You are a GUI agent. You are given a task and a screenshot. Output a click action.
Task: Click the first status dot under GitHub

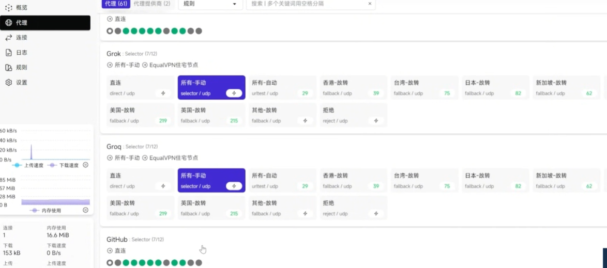(110, 263)
